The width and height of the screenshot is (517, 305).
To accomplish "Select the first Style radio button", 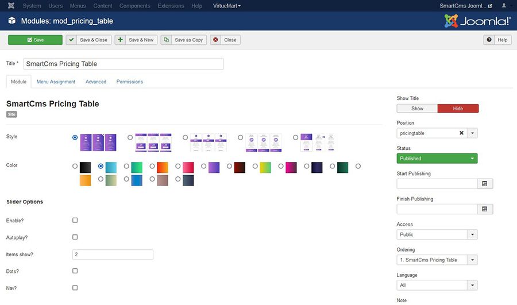I will pyautogui.click(x=75, y=137).
